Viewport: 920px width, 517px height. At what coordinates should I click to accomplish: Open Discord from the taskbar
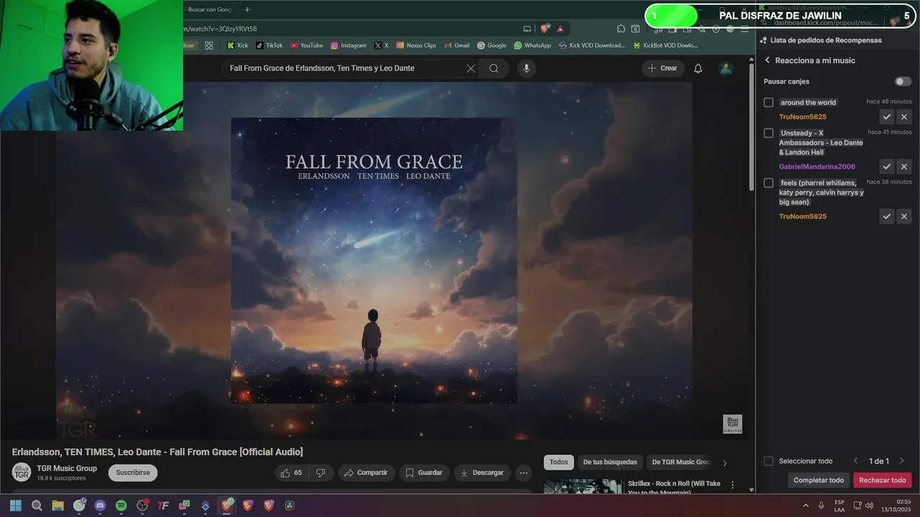point(100,506)
